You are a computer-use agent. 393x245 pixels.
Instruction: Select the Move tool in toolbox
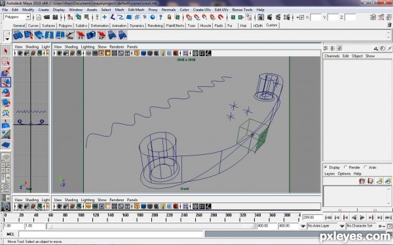[6, 82]
